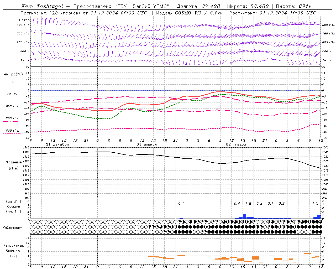Viewport: 336px width, 269px height.
Task: Click the '0.4' precipitation value
Action: [237, 203]
